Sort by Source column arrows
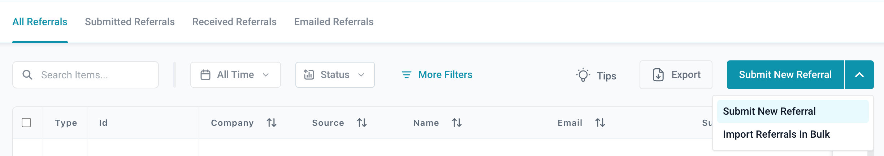The image size is (884, 156). pyautogui.click(x=362, y=123)
